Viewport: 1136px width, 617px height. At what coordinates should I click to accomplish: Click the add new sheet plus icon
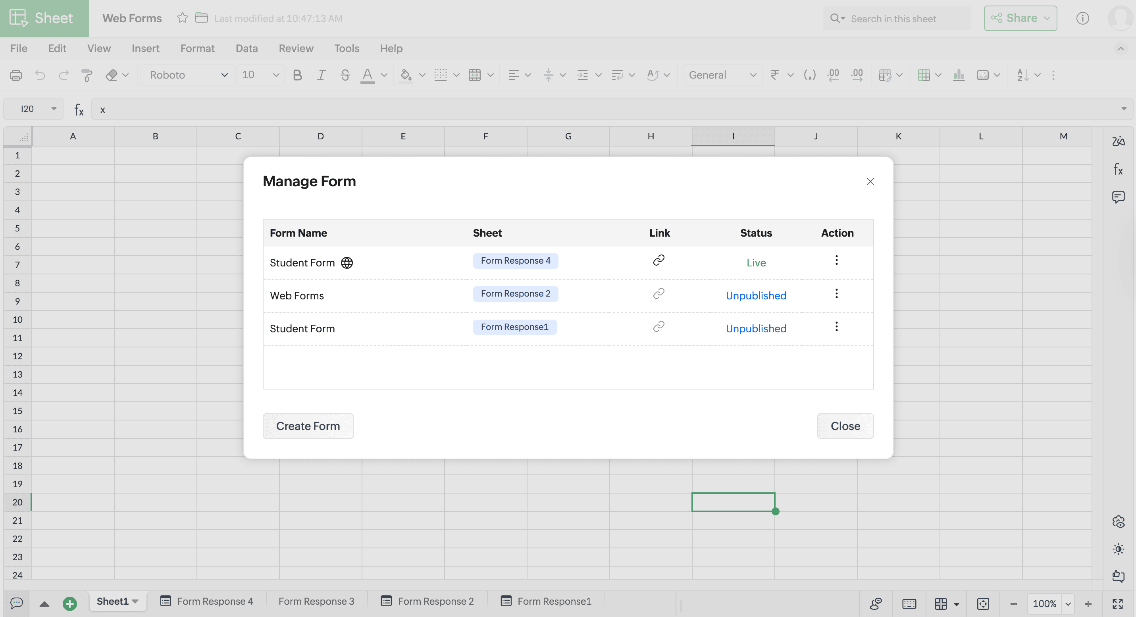point(70,603)
